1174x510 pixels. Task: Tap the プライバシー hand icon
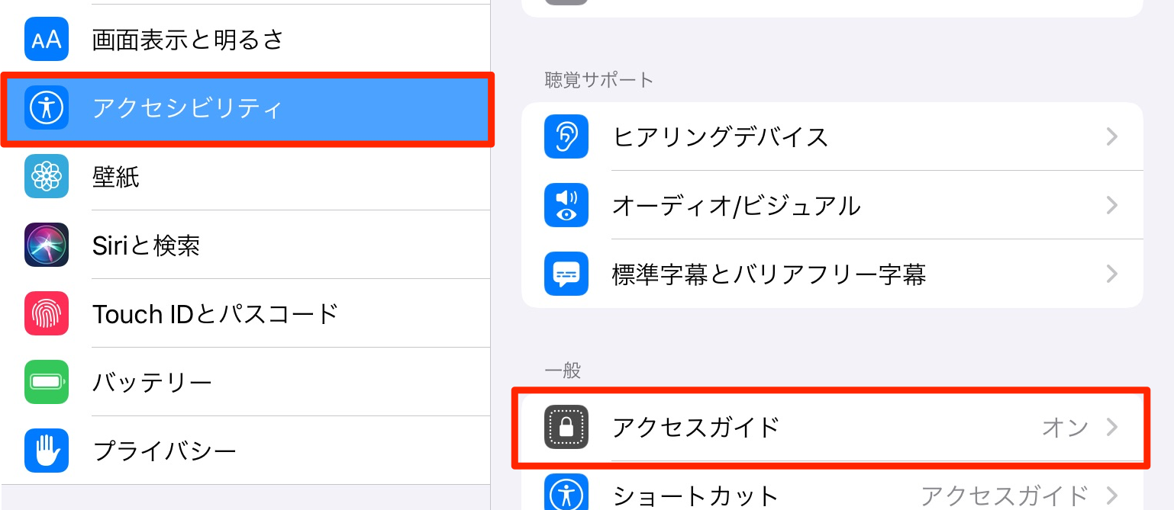(47, 451)
